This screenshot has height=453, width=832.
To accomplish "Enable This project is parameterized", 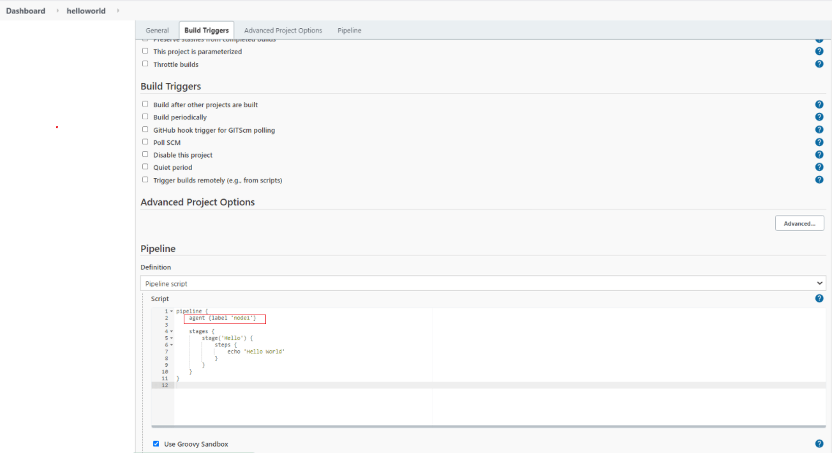I will (x=145, y=50).
